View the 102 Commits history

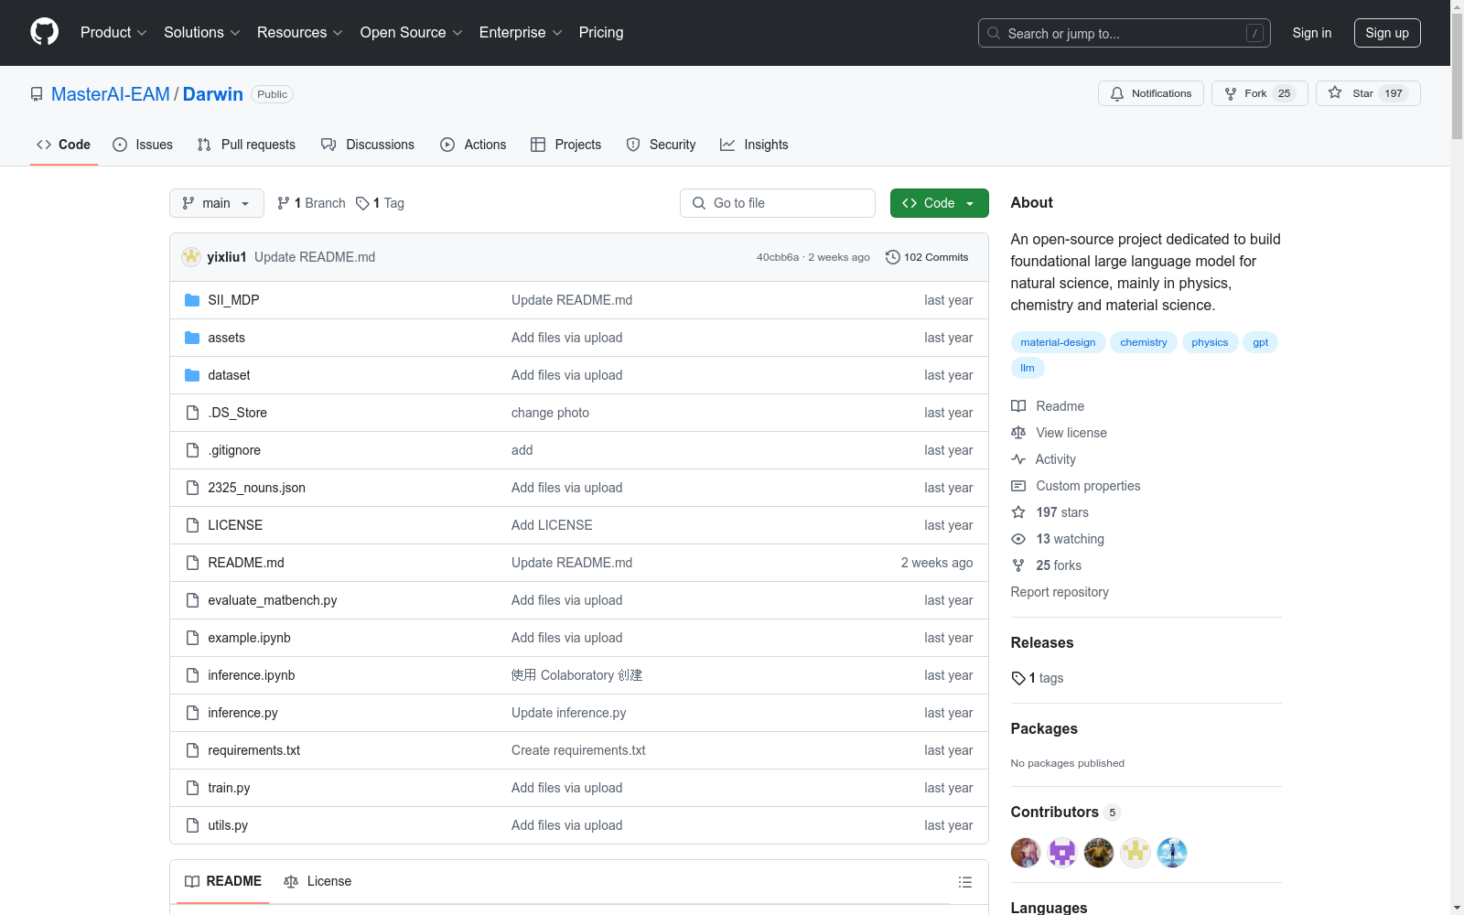click(927, 257)
